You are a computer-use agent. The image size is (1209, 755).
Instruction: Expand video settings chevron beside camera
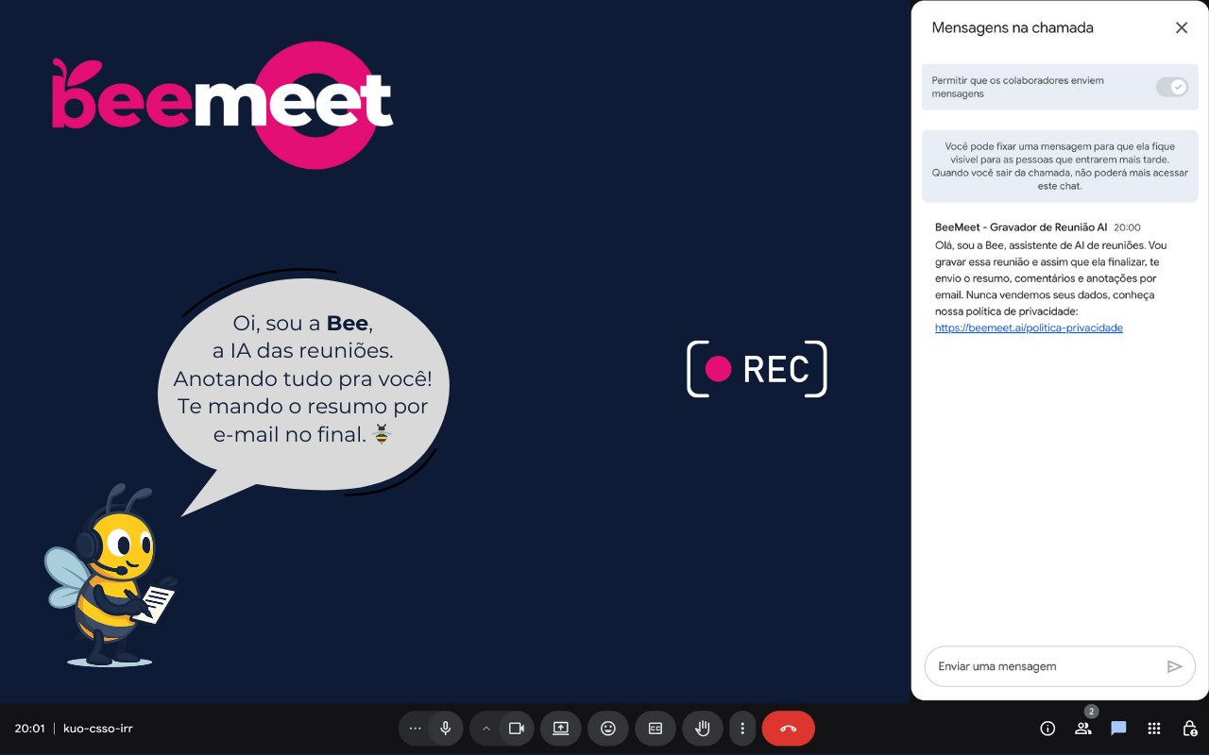486,729
